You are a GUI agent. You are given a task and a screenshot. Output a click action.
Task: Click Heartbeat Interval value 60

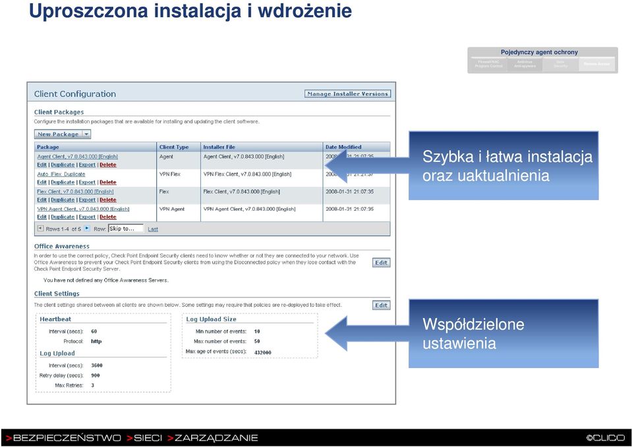click(94, 331)
